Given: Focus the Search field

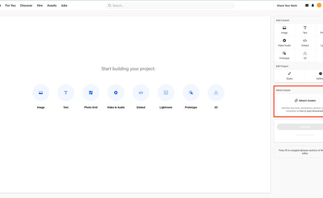Looking at the screenshot, I should (170, 5).
